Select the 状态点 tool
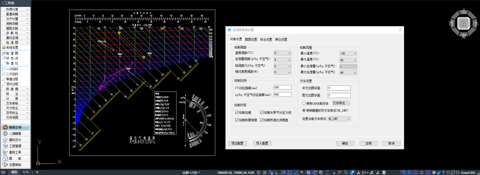The height and width of the screenshot is (175, 480). pos(15,58)
